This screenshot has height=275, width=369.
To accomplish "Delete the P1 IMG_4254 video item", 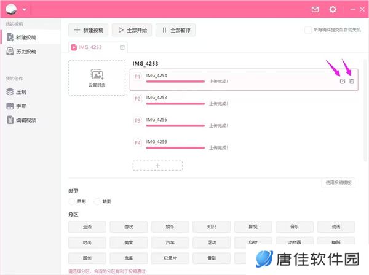I will (352, 81).
